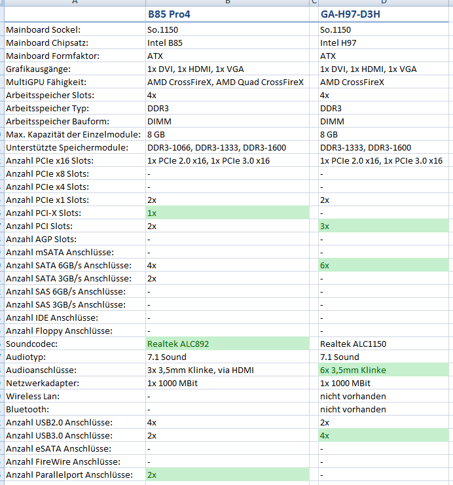
Task: Click the 'Soundcodec:' label cell
Action: [x=75, y=344]
